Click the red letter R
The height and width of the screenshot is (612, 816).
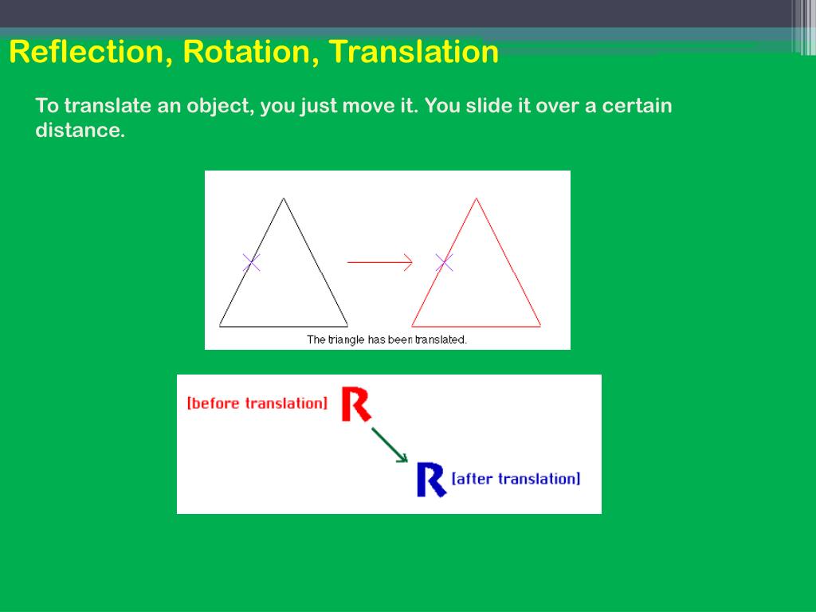356,404
